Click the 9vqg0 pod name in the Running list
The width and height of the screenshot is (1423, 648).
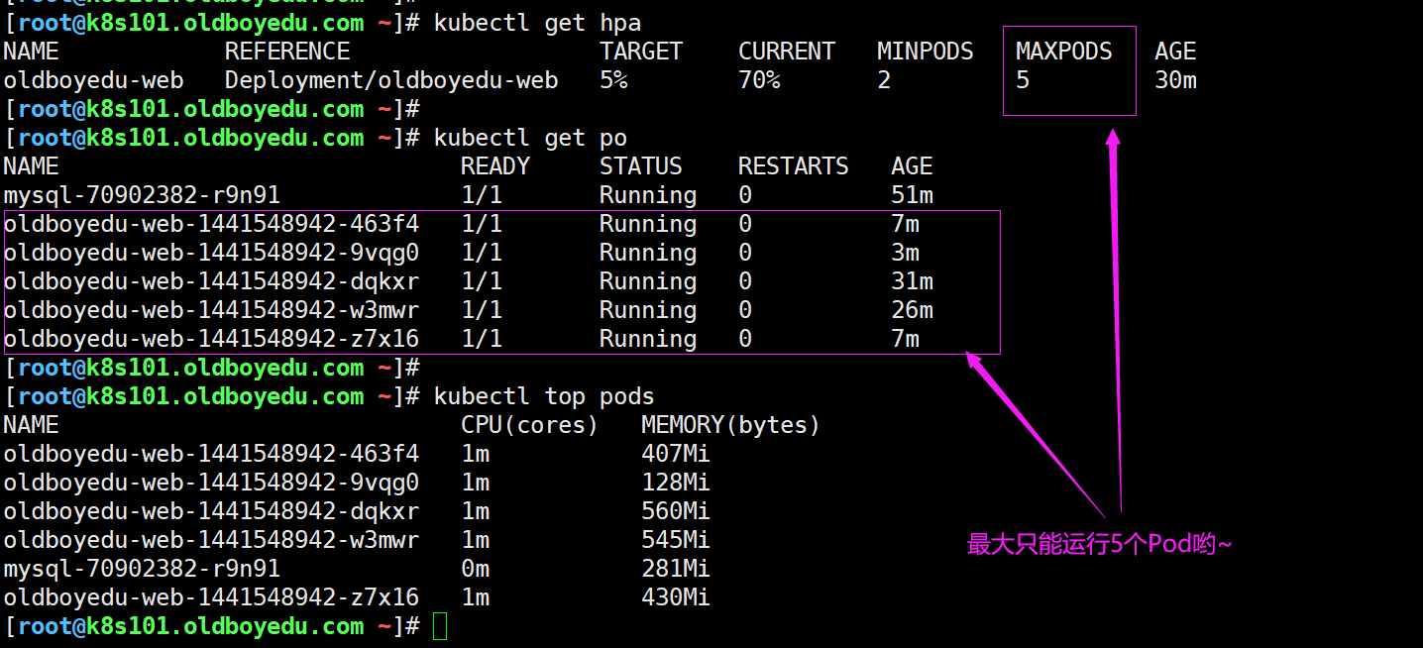coord(211,253)
